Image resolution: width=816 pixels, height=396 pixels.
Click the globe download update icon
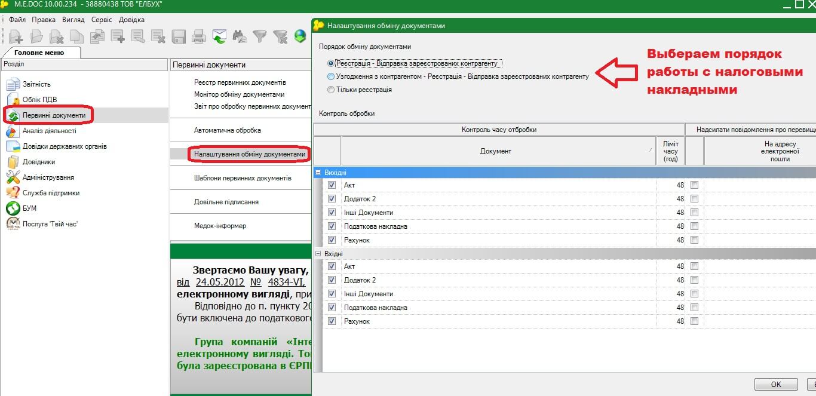coord(300,37)
